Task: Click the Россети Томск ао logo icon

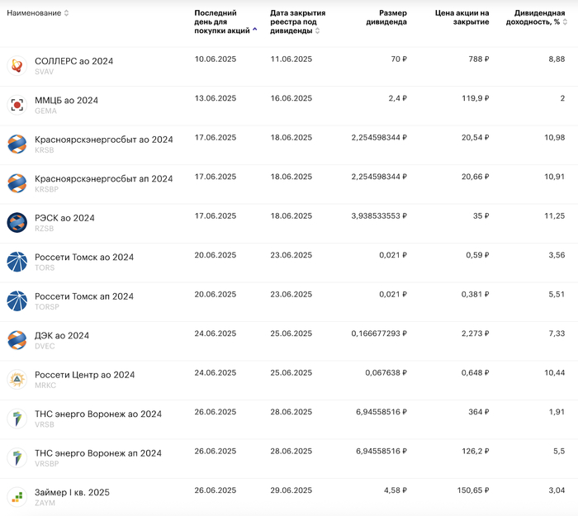Action: (17, 262)
